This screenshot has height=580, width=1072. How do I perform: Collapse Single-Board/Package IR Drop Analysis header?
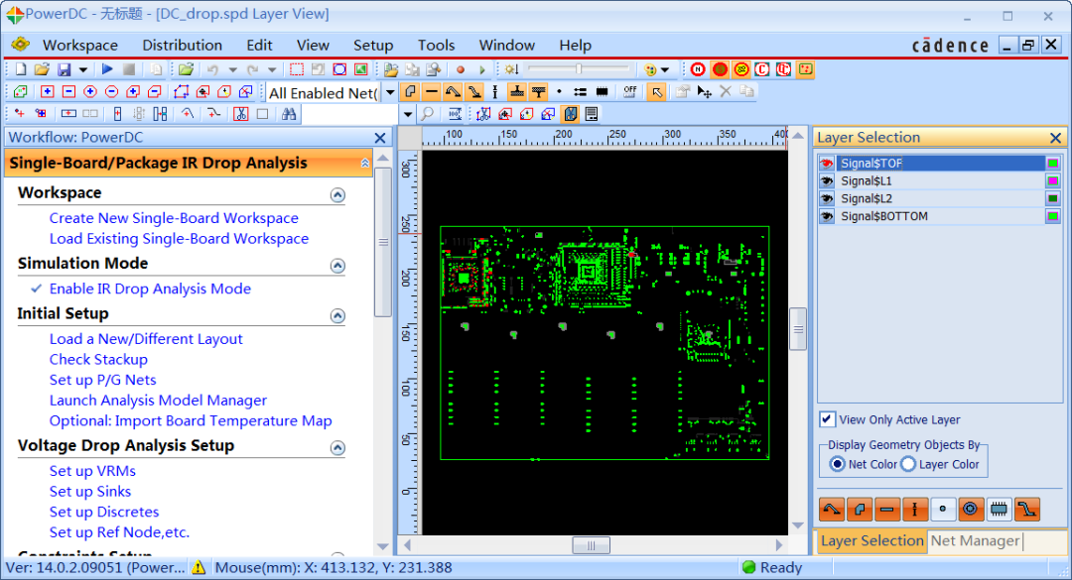(x=364, y=164)
